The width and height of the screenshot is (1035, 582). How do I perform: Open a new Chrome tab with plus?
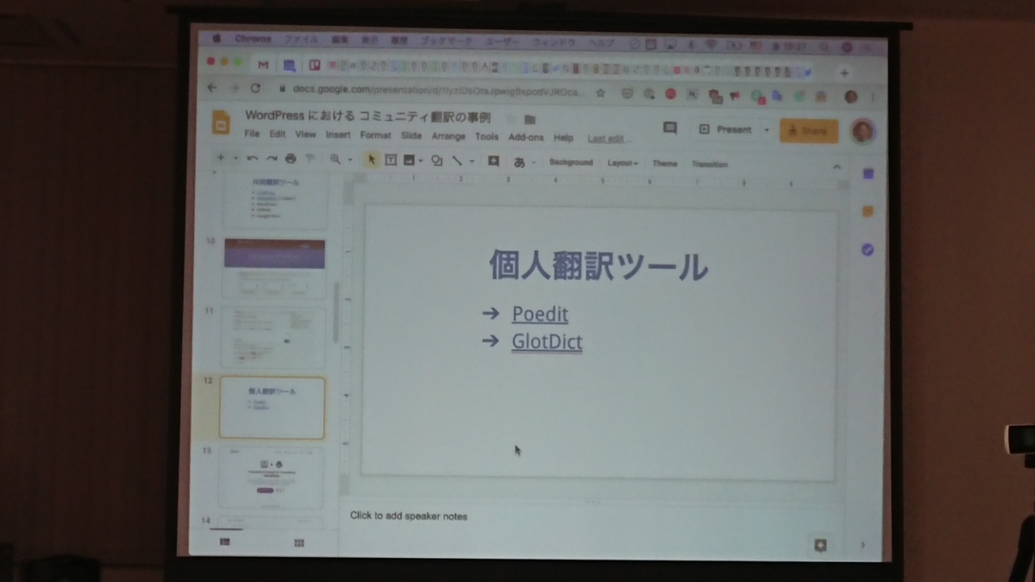pos(844,73)
